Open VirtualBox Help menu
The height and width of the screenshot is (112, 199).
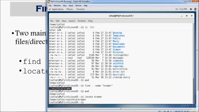pyautogui.click(x=86, y=6)
